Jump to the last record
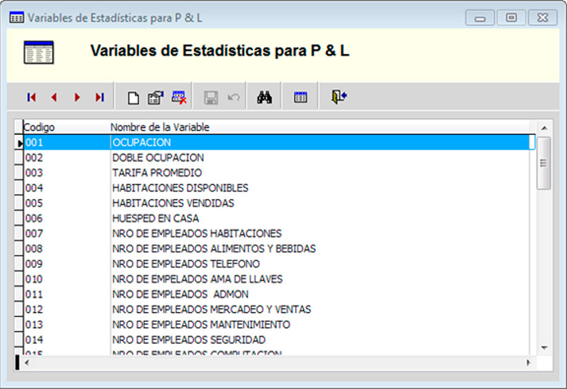The height and width of the screenshot is (389, 567). [x=99, y=97]
